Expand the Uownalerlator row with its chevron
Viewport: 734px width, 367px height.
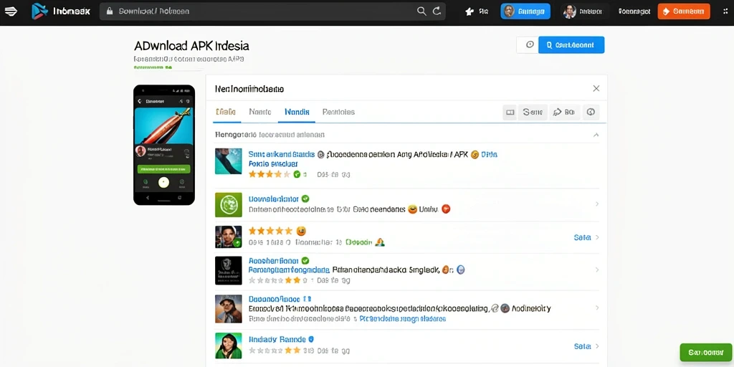[597, 204]
